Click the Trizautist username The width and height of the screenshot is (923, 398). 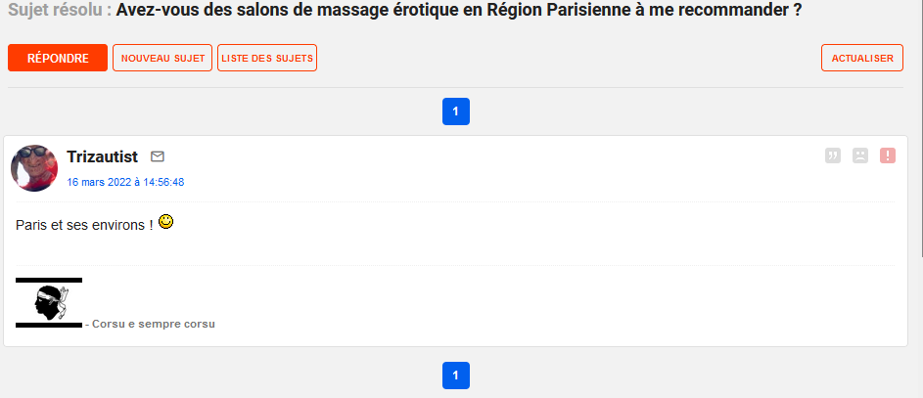tap(103, 157)
